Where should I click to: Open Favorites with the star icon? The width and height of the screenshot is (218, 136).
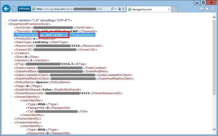207,9
